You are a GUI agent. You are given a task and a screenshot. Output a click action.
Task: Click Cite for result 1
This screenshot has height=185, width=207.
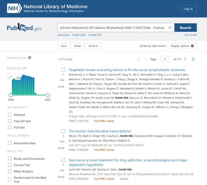tap(62, 80)
